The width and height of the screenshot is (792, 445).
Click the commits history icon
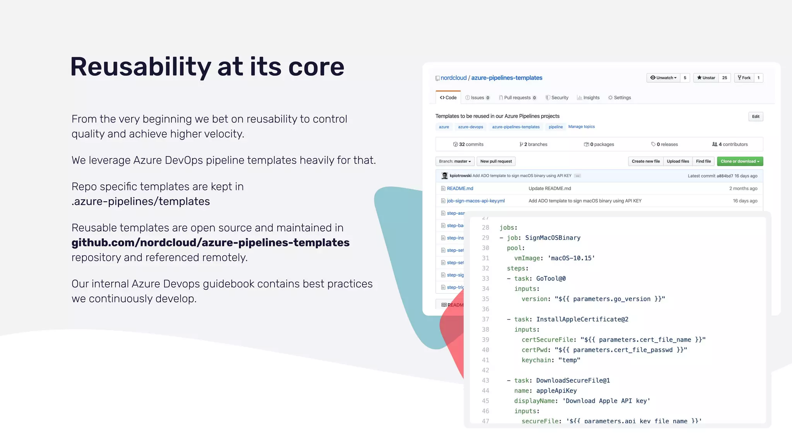pyautogui.click(x=456, y=144)
